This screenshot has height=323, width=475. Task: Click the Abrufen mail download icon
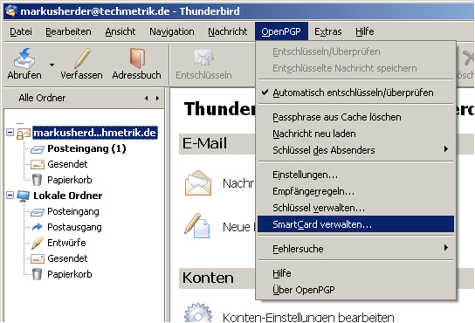tap(24, 58)
